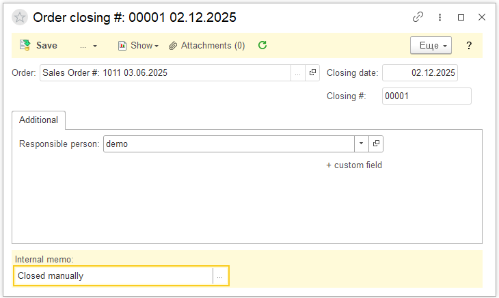The width and height of the screenshot is (499, 298).
Task: Open the ellipsis dropdown next to Save
Action: tap(88, 46)
